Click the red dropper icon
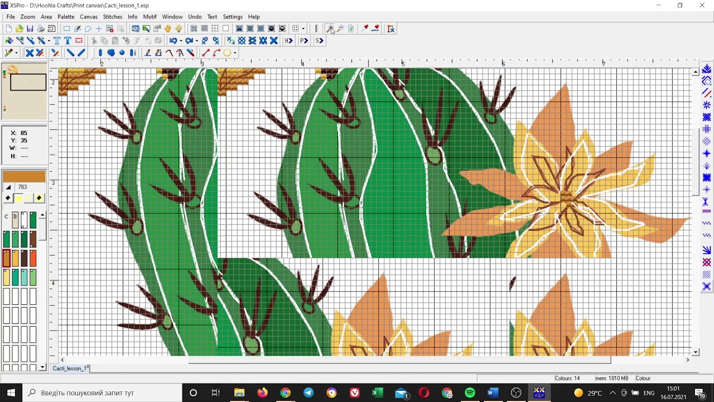Viewport: 714px width, 402px height. [x=365, y=28]
